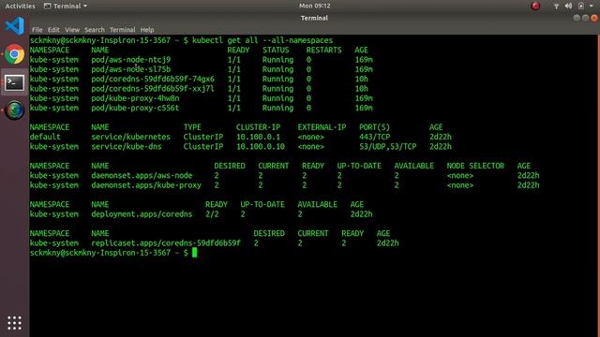This screenshot has height=337, width=600.
Task: Select the Terminal icon in the dock
Action: click(15, 82)
